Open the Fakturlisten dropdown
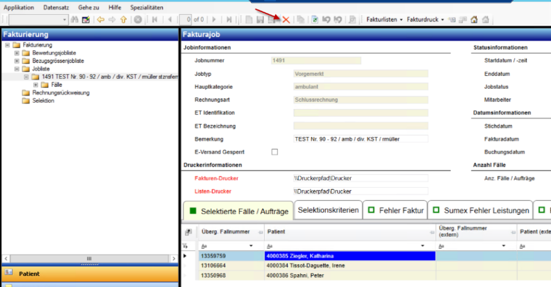 click(384, 20)
